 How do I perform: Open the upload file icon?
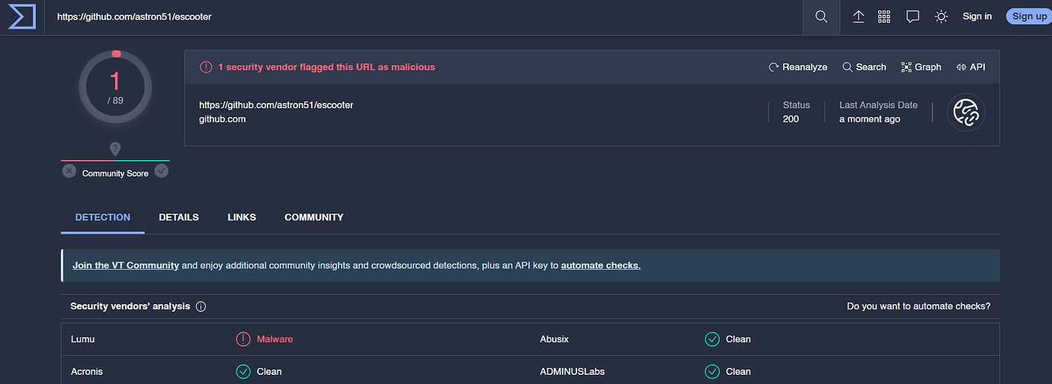[858, 17]
